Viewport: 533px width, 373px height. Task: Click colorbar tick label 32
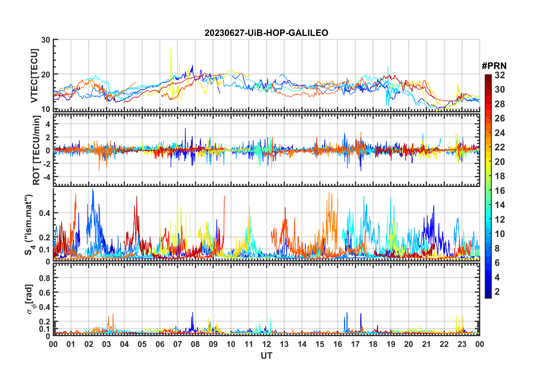[500, 75]
